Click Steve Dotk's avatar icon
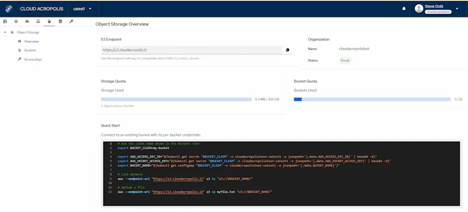The width and height of the screenshot is (468, 212). [x=419, y=9]
